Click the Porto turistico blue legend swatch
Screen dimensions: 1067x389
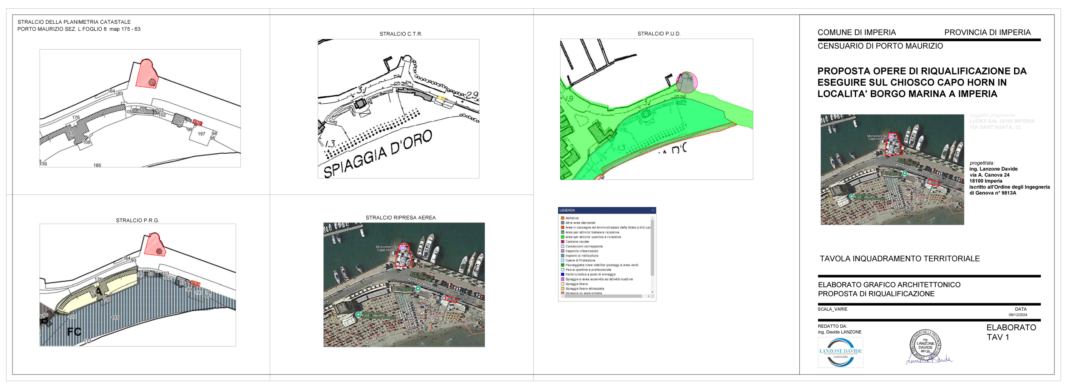pyautogui.click(x=562, y=274)
